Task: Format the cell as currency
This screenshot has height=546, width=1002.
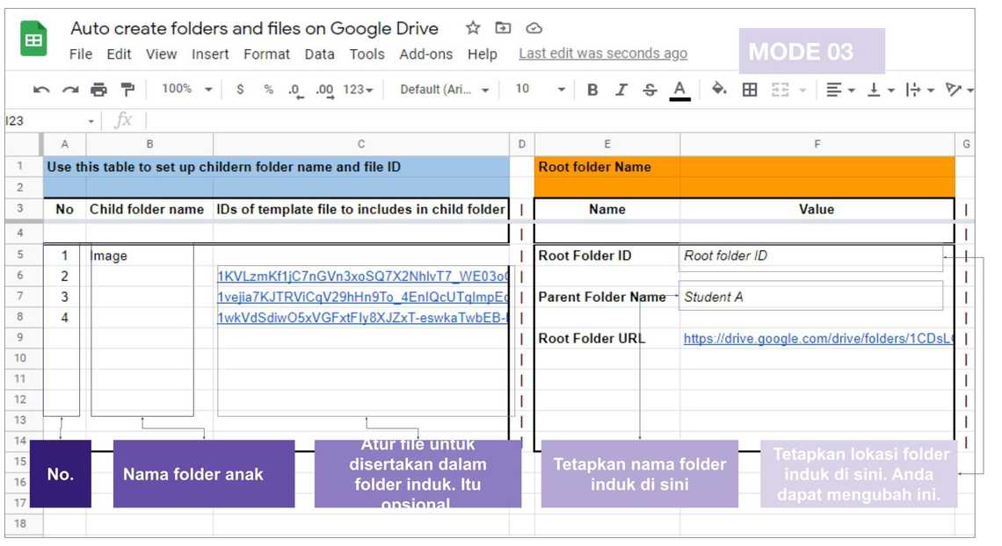Action: click(x=240, y=90)
